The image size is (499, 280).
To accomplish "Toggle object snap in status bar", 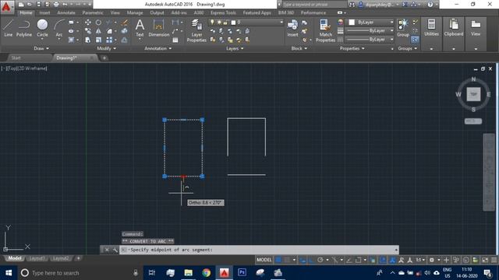I will pyautogui.click(x=359, y=260).
